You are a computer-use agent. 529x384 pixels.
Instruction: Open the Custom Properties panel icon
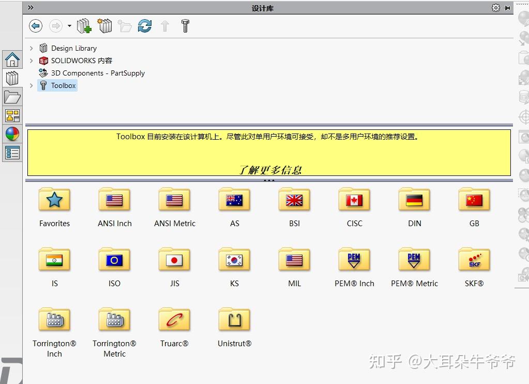(12, 152)
